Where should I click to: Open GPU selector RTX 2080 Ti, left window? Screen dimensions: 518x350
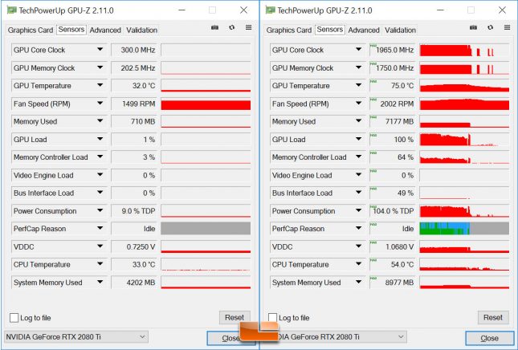[x=76, y=337]
